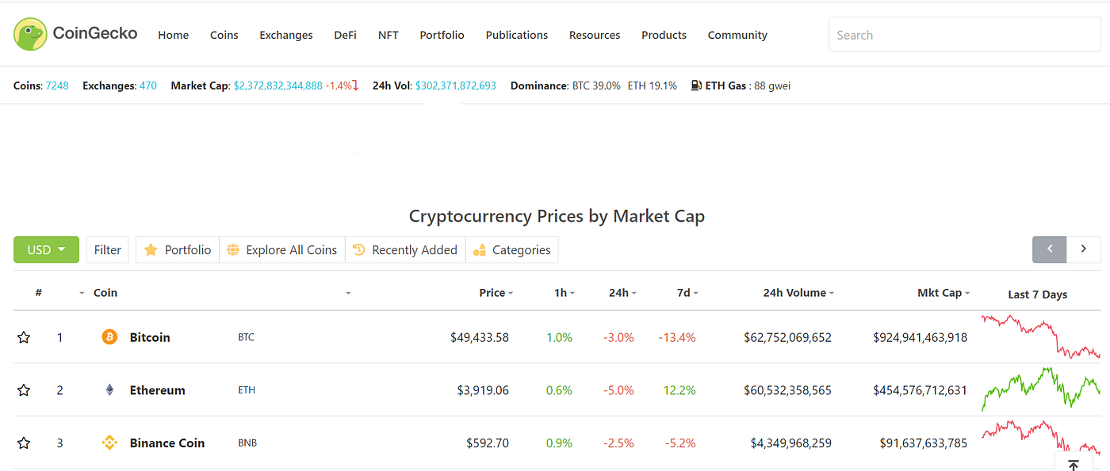The height and width of the screenshot is (471, 1110).
Task: Click the Explore All Coins globe icon
Action: [x=233, y=250]
